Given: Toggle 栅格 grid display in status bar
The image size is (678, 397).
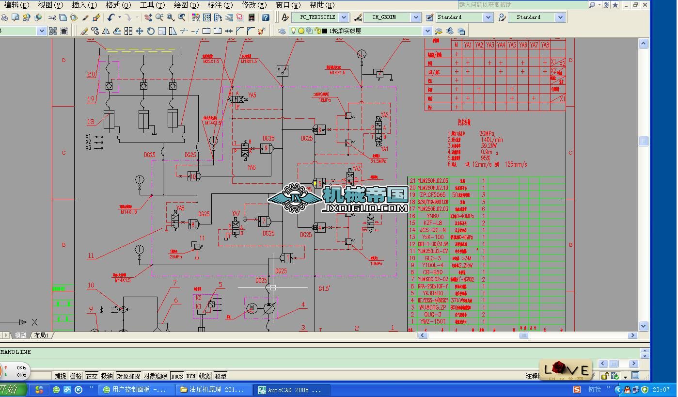Looking at the screenshot, I should [x=76, y=376].
